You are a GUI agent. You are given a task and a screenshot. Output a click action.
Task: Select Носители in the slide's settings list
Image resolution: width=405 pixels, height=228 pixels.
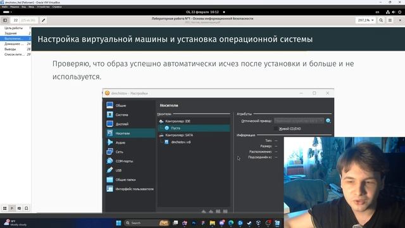(x=130, y=134)
